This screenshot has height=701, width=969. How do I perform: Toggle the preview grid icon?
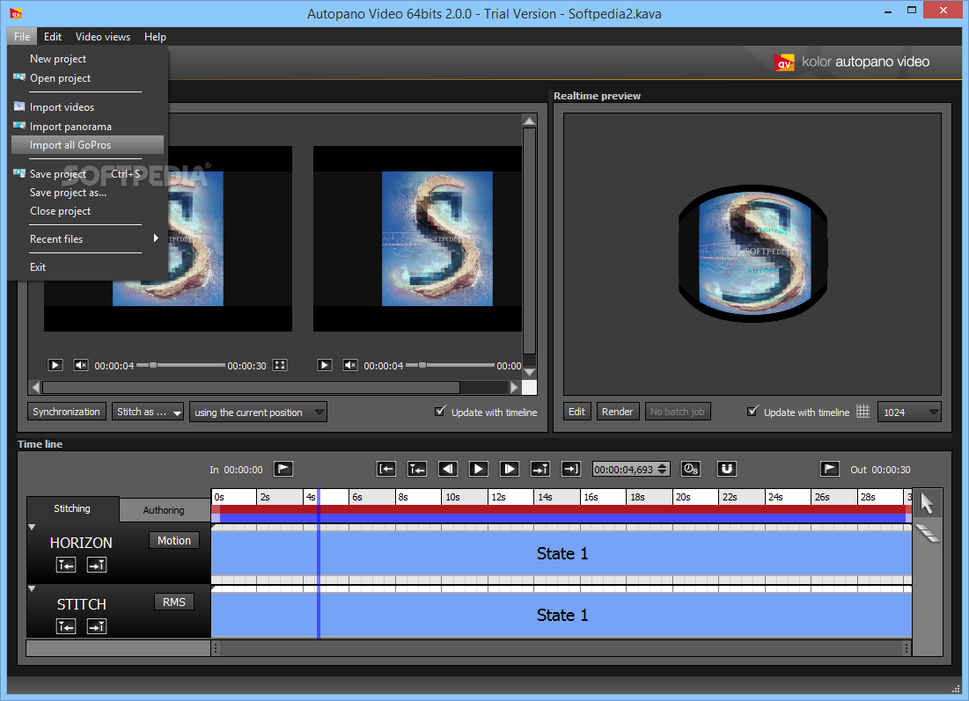click(x=863, y=412)
